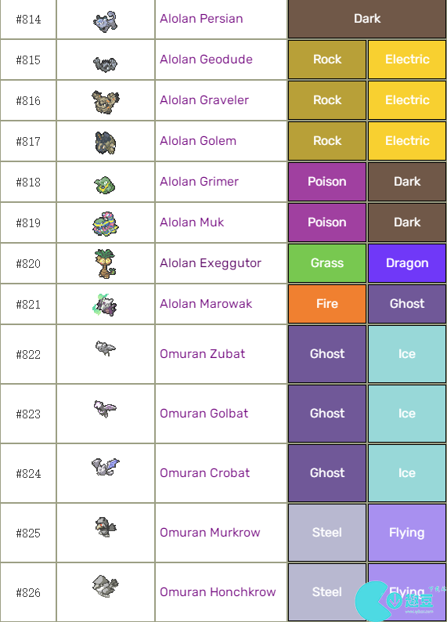Screen dimensions: 447x622
Task: Select the Omuran Crobat sprite icon
Action: point(105,466)
